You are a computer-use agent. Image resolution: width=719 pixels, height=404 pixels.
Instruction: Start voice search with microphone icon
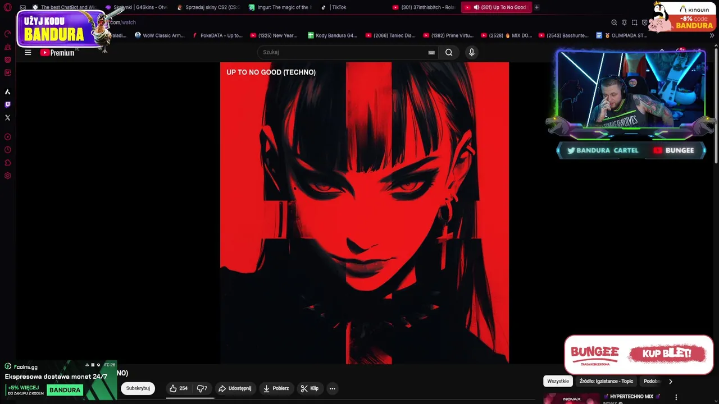(x=471, y=52)
